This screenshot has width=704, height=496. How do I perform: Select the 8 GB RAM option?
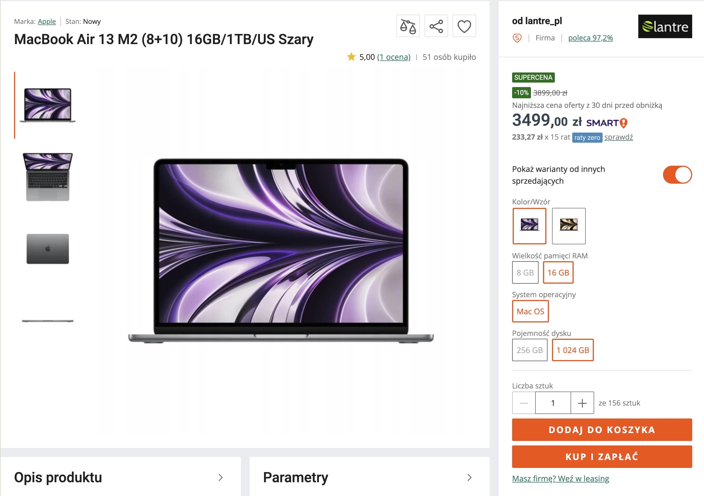point(525,272)
